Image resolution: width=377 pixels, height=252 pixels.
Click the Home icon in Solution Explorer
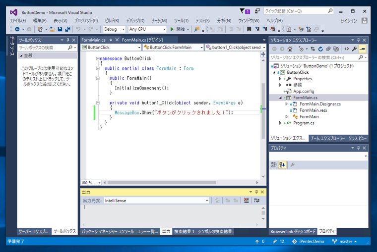point(290,49)
